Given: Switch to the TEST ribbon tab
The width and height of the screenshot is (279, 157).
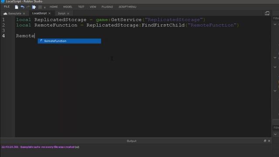Looking at the screenshot, I should (81, 7).
